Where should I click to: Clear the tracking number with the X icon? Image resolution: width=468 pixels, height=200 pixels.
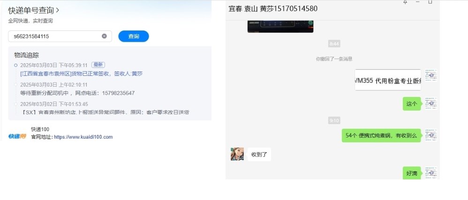[104, 36]
